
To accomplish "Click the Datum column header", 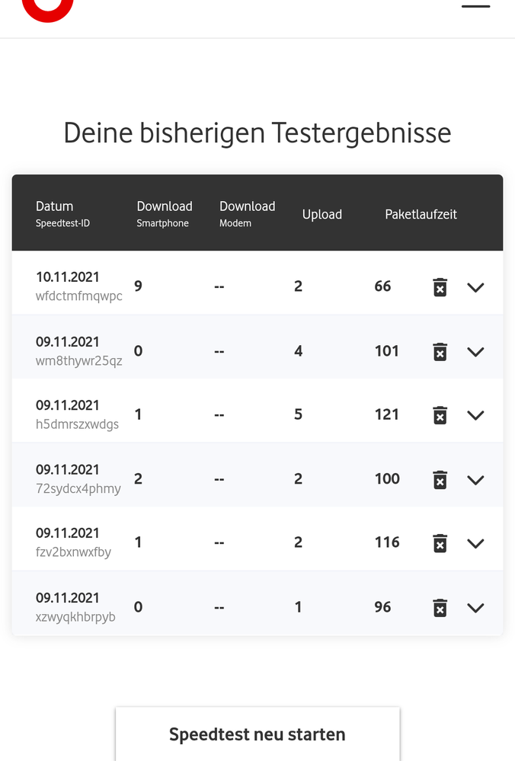I will click(54, 206).
